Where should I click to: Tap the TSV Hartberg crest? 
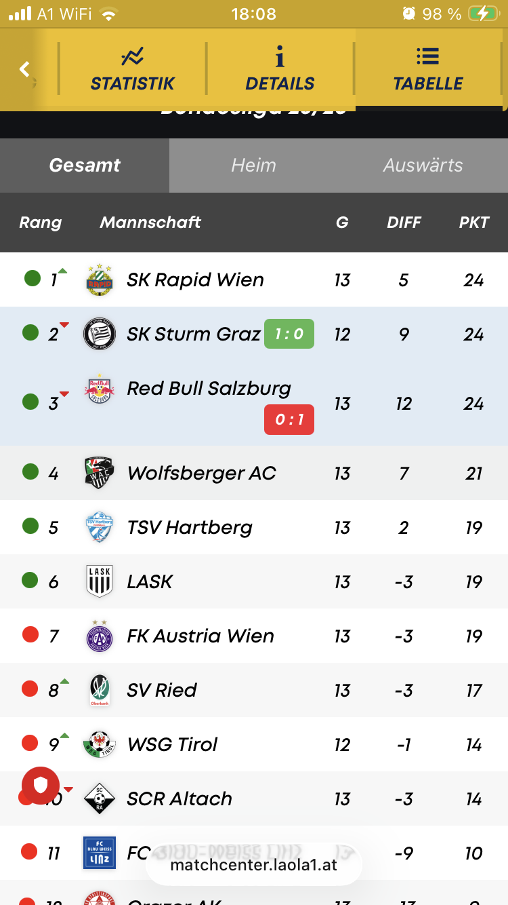[100, 527]
